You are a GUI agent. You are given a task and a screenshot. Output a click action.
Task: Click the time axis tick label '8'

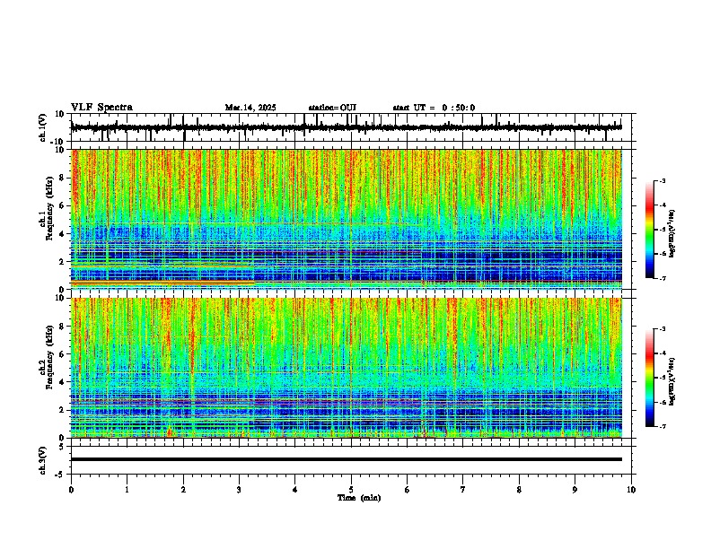[x=519, y=490]
